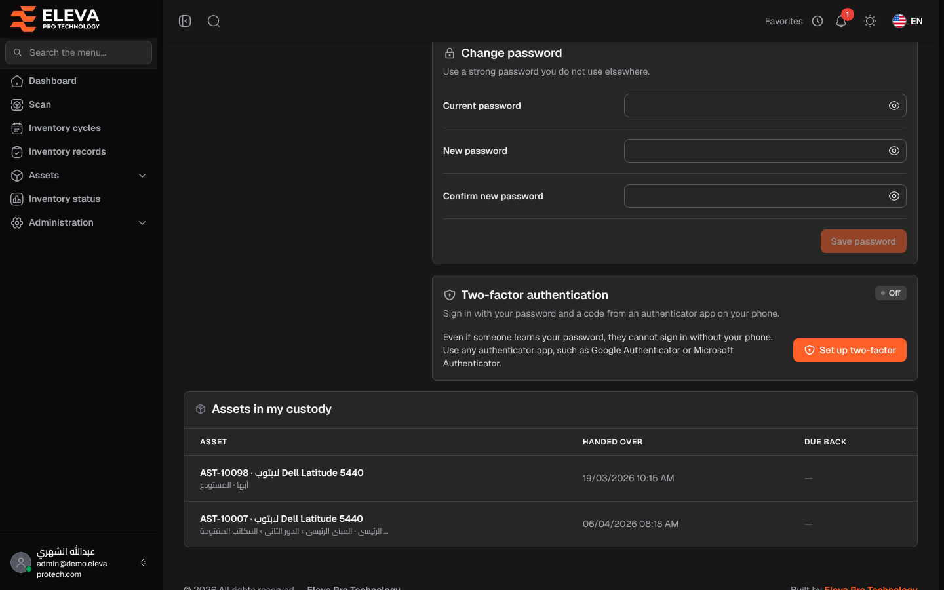
Task: Select asset AST-10098 Dell Latitude 5440
Action: click(x=281, y=473)
